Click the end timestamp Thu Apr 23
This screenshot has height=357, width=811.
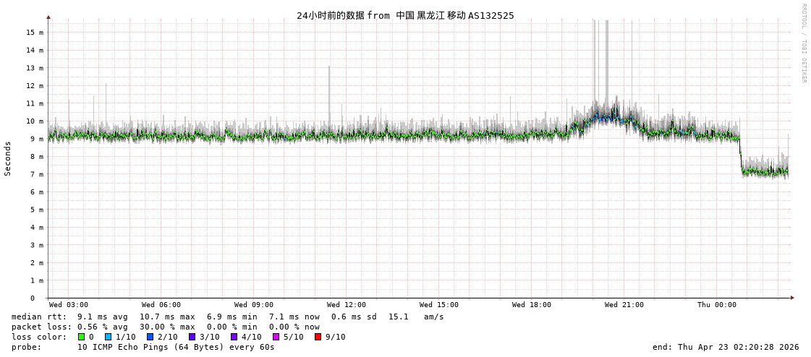pos(726,347)
